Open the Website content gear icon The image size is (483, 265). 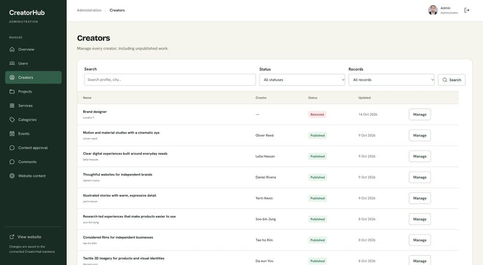[x=12, y=176]
